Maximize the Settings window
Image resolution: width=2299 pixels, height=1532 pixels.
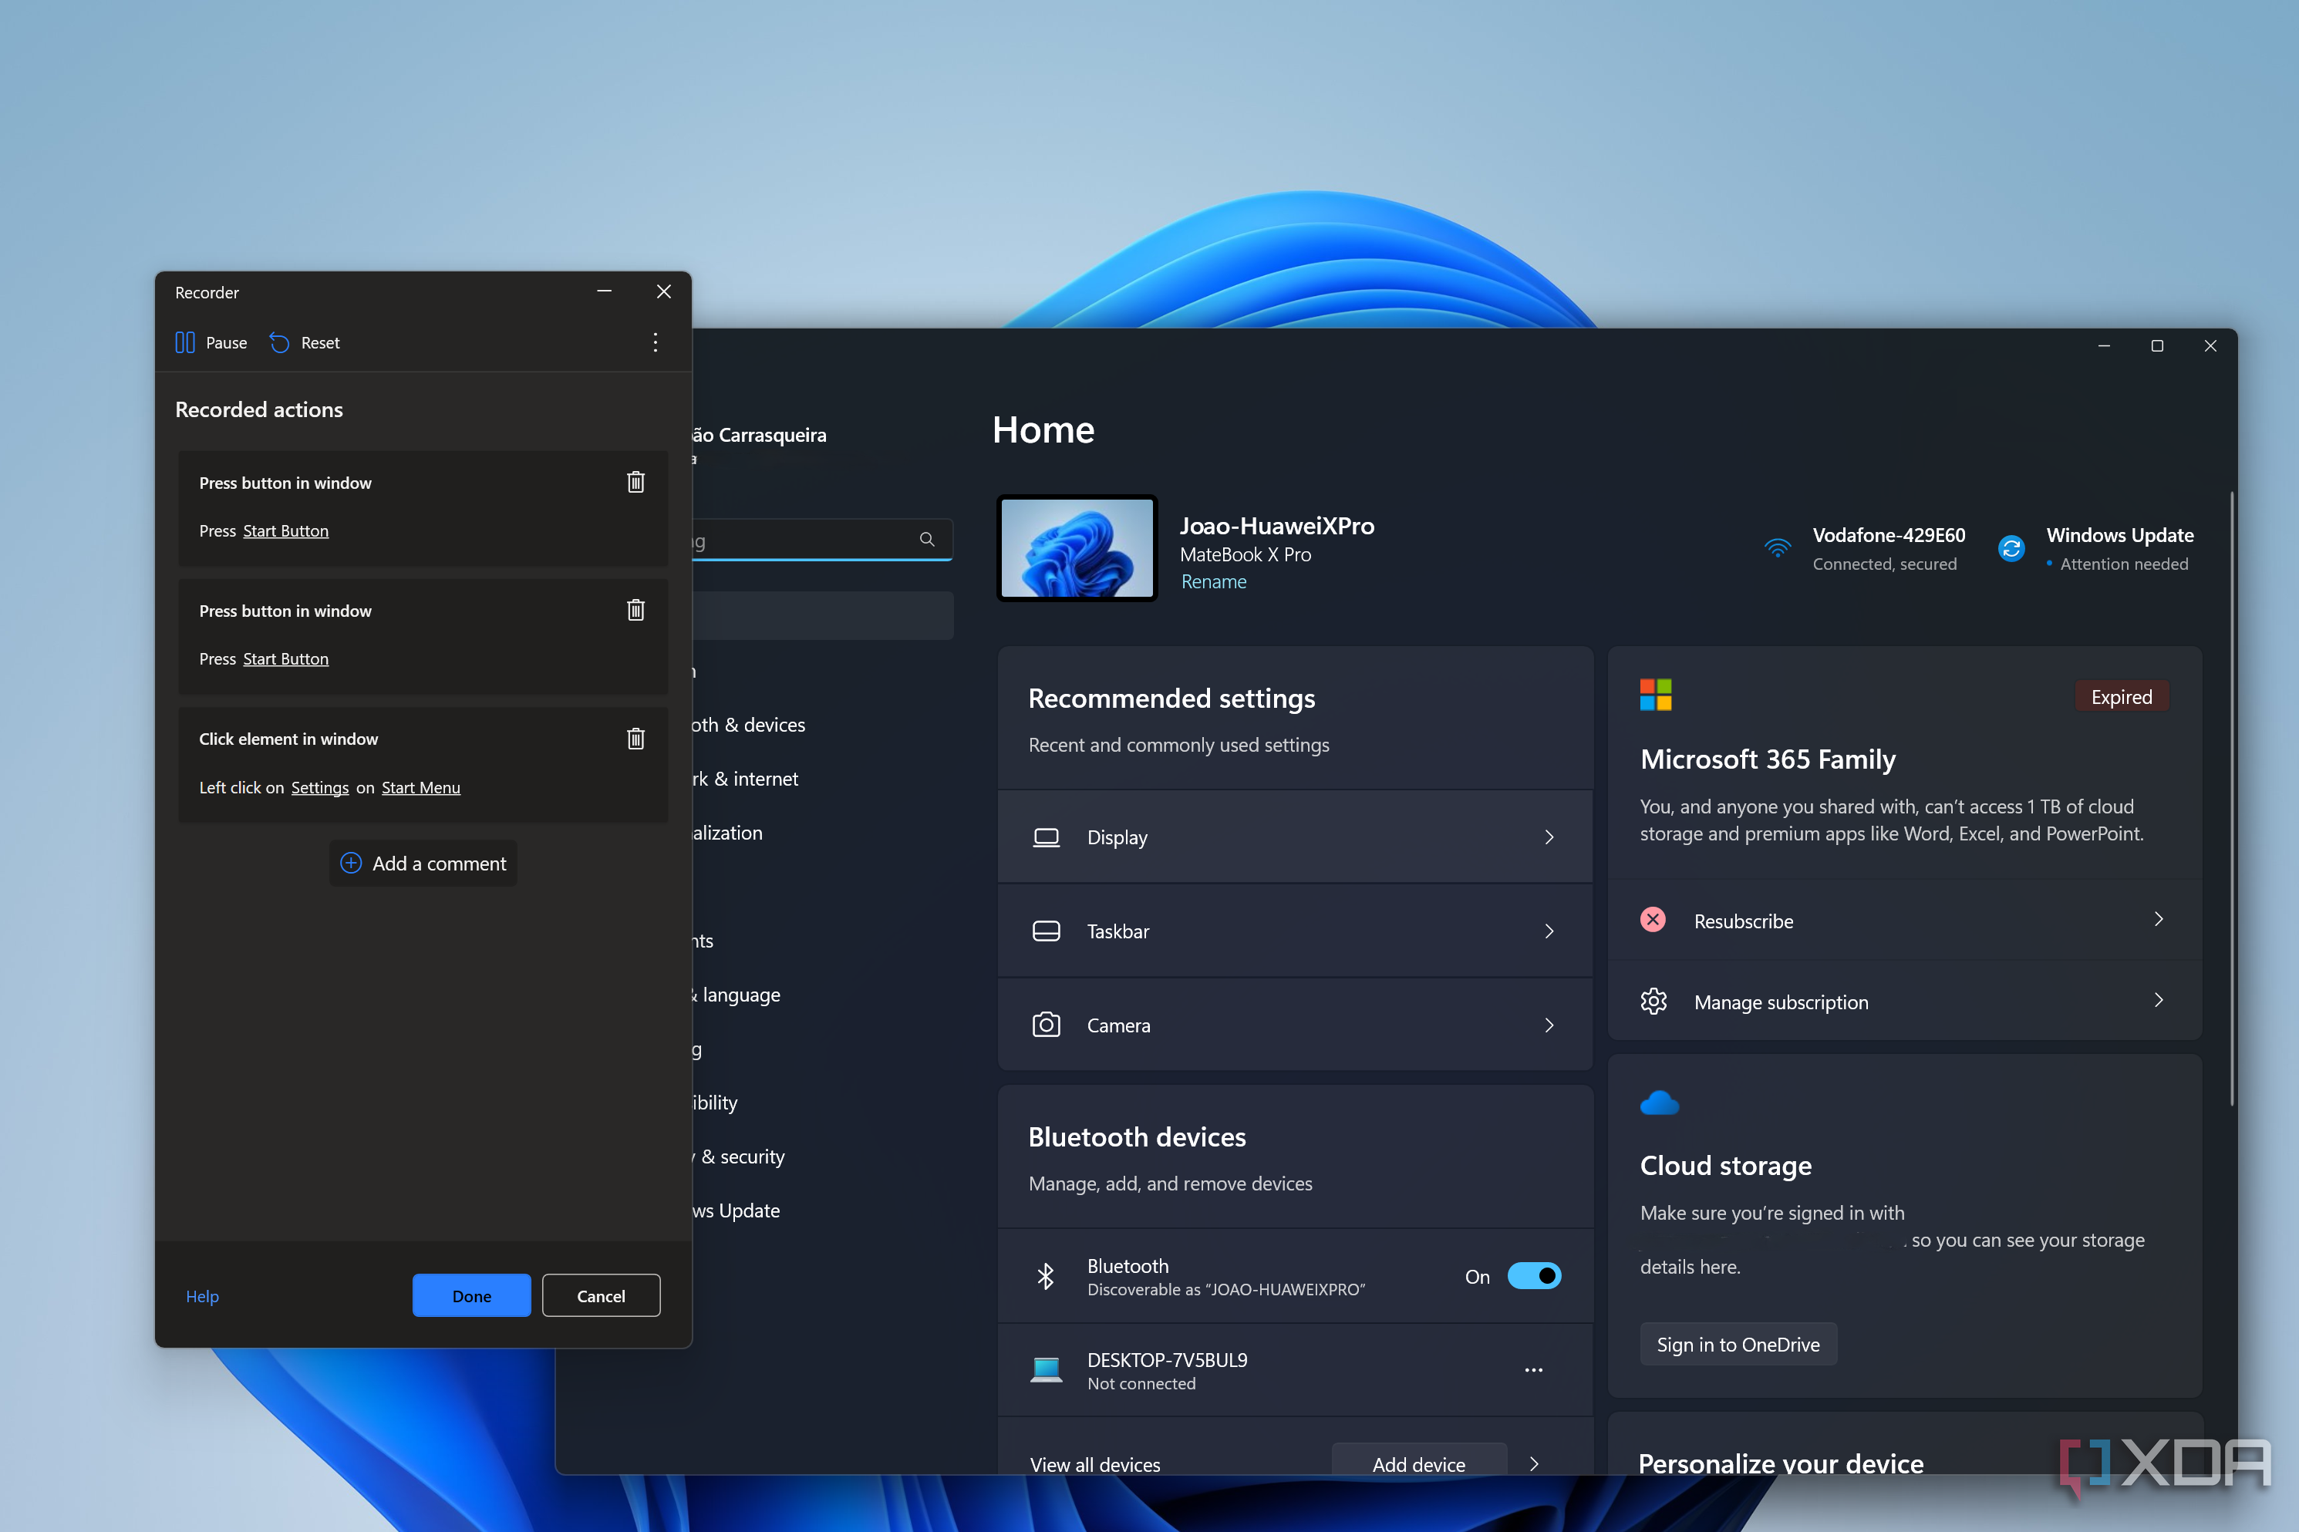[2157, 346]
